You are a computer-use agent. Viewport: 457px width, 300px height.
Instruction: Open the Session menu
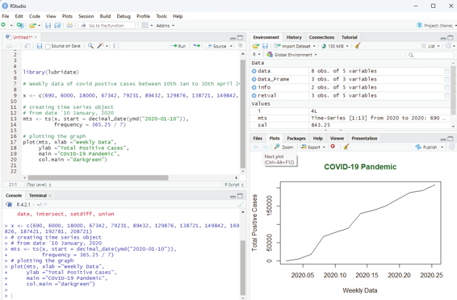click(x=86, y=16)
